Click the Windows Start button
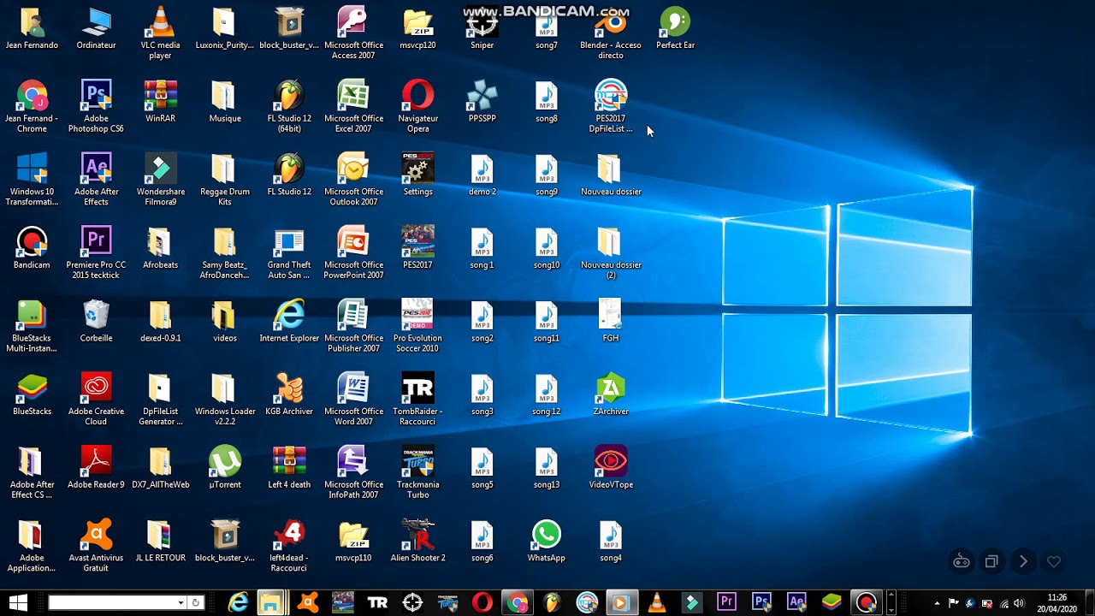Image resolution: width=1095 pixels, height=616 pixels. (19, 602)
